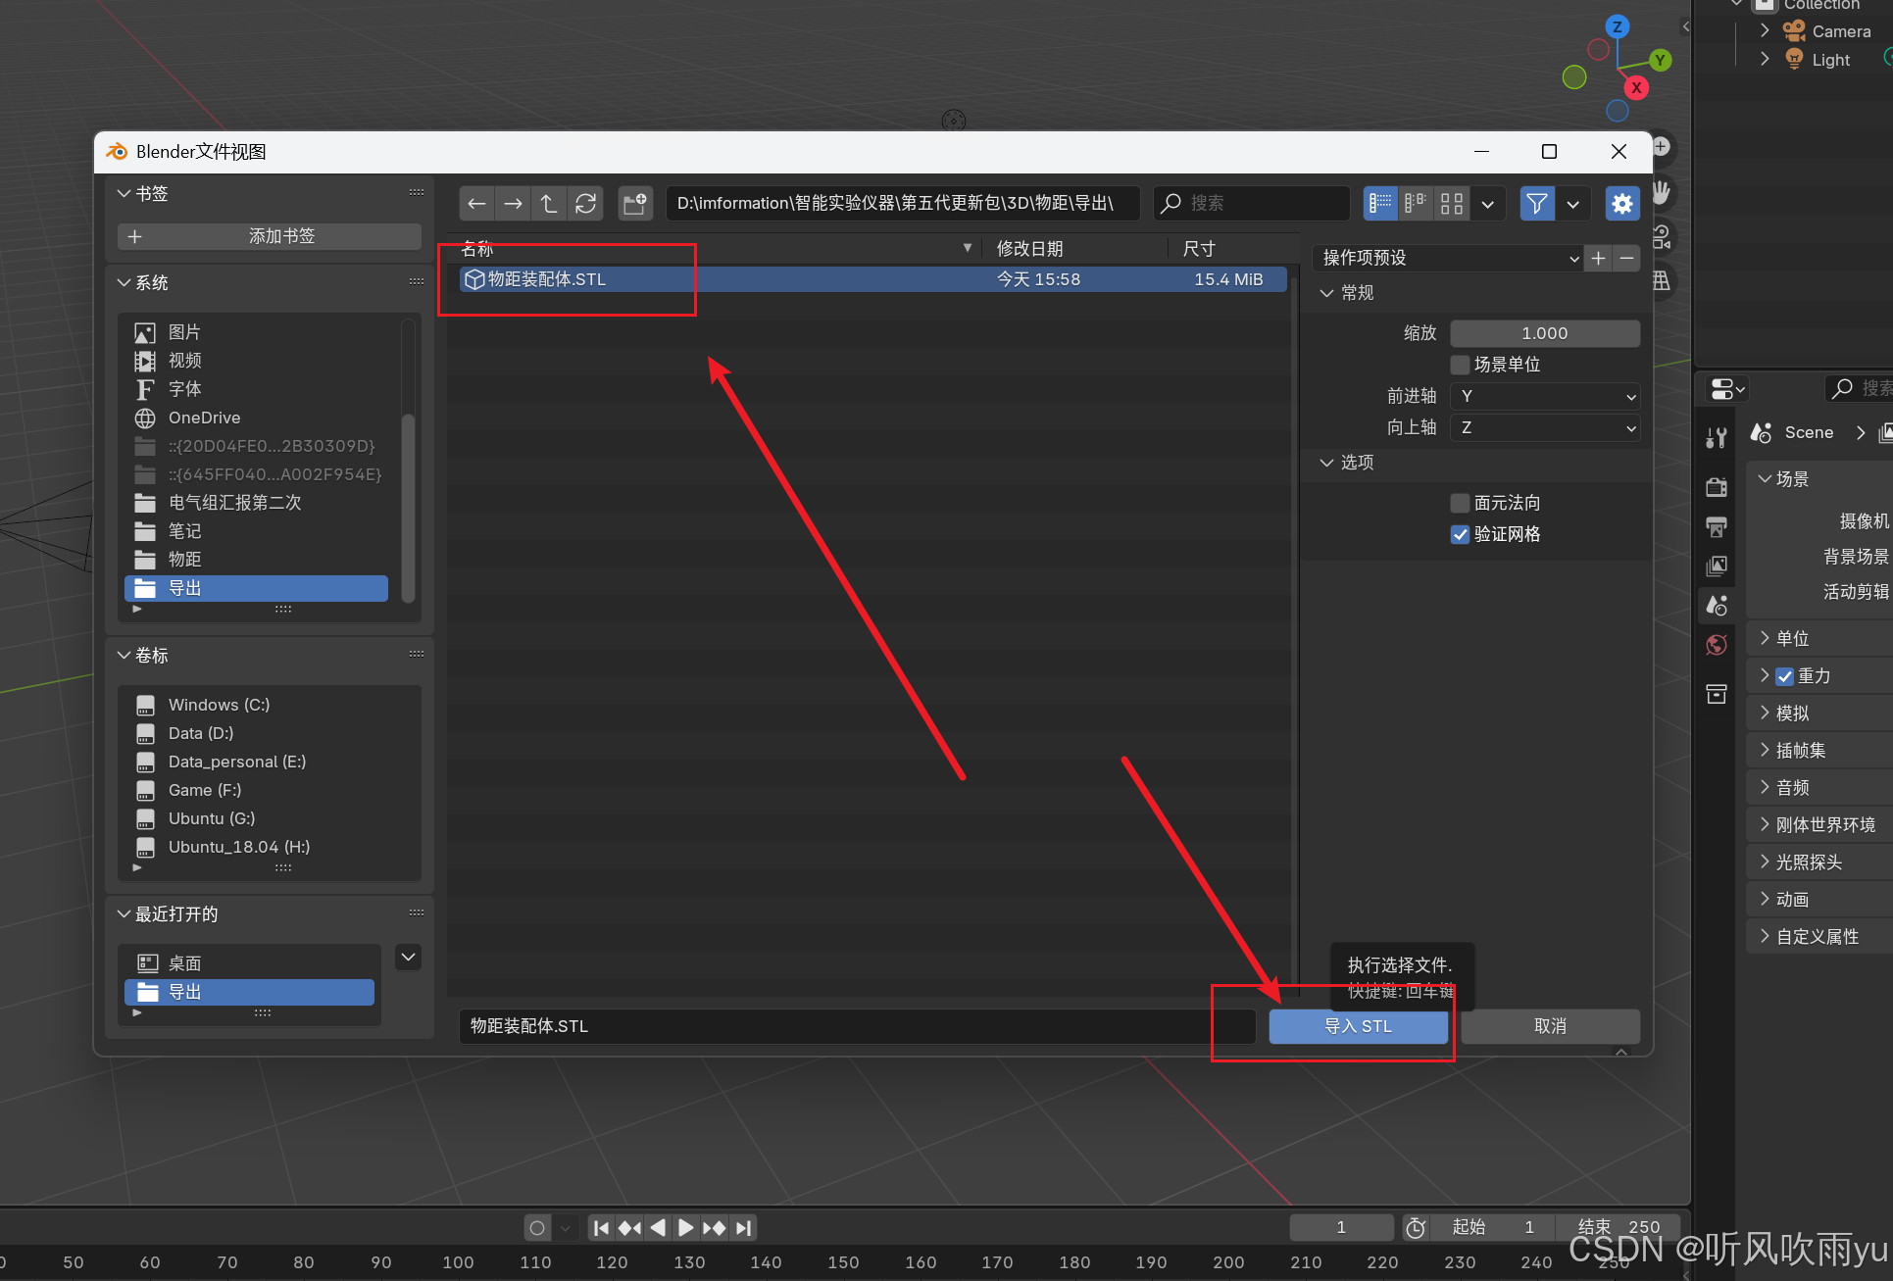Image resolution: width=1893 pixels, height=1281 pixels.
Task: Open the 向上轴 axis dropdown
Action: [1544, 427]
